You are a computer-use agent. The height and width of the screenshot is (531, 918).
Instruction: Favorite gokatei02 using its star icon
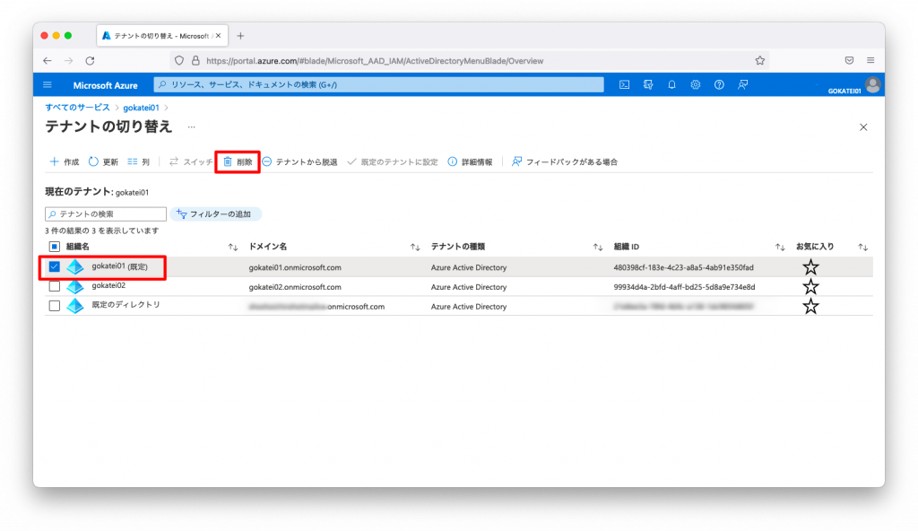(x=810, y=287)
